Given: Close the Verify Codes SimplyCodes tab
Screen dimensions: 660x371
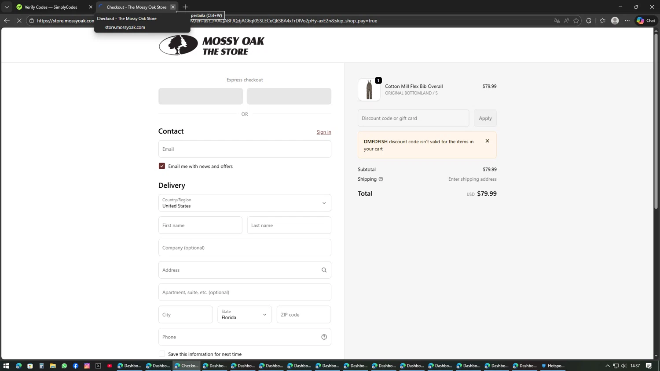Looking at the screenshot, I should point(91,7).
